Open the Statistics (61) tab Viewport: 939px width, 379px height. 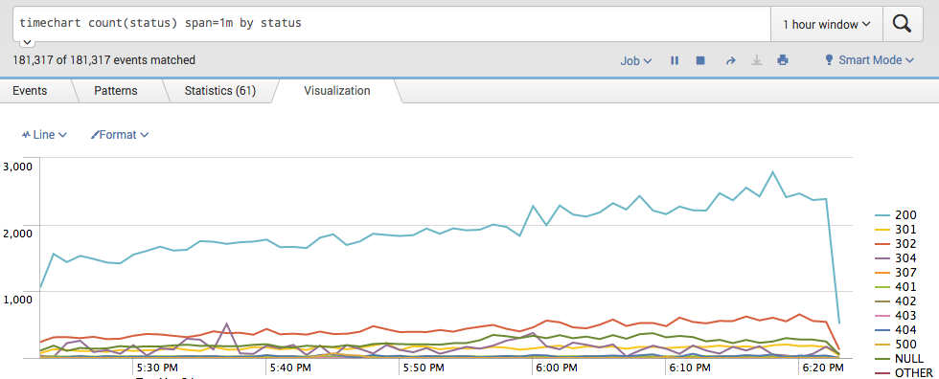click(219, 91)
